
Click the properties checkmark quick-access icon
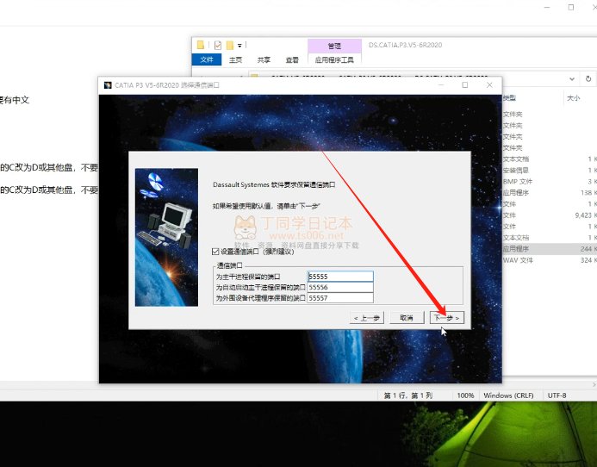click(x=218, y=46)
